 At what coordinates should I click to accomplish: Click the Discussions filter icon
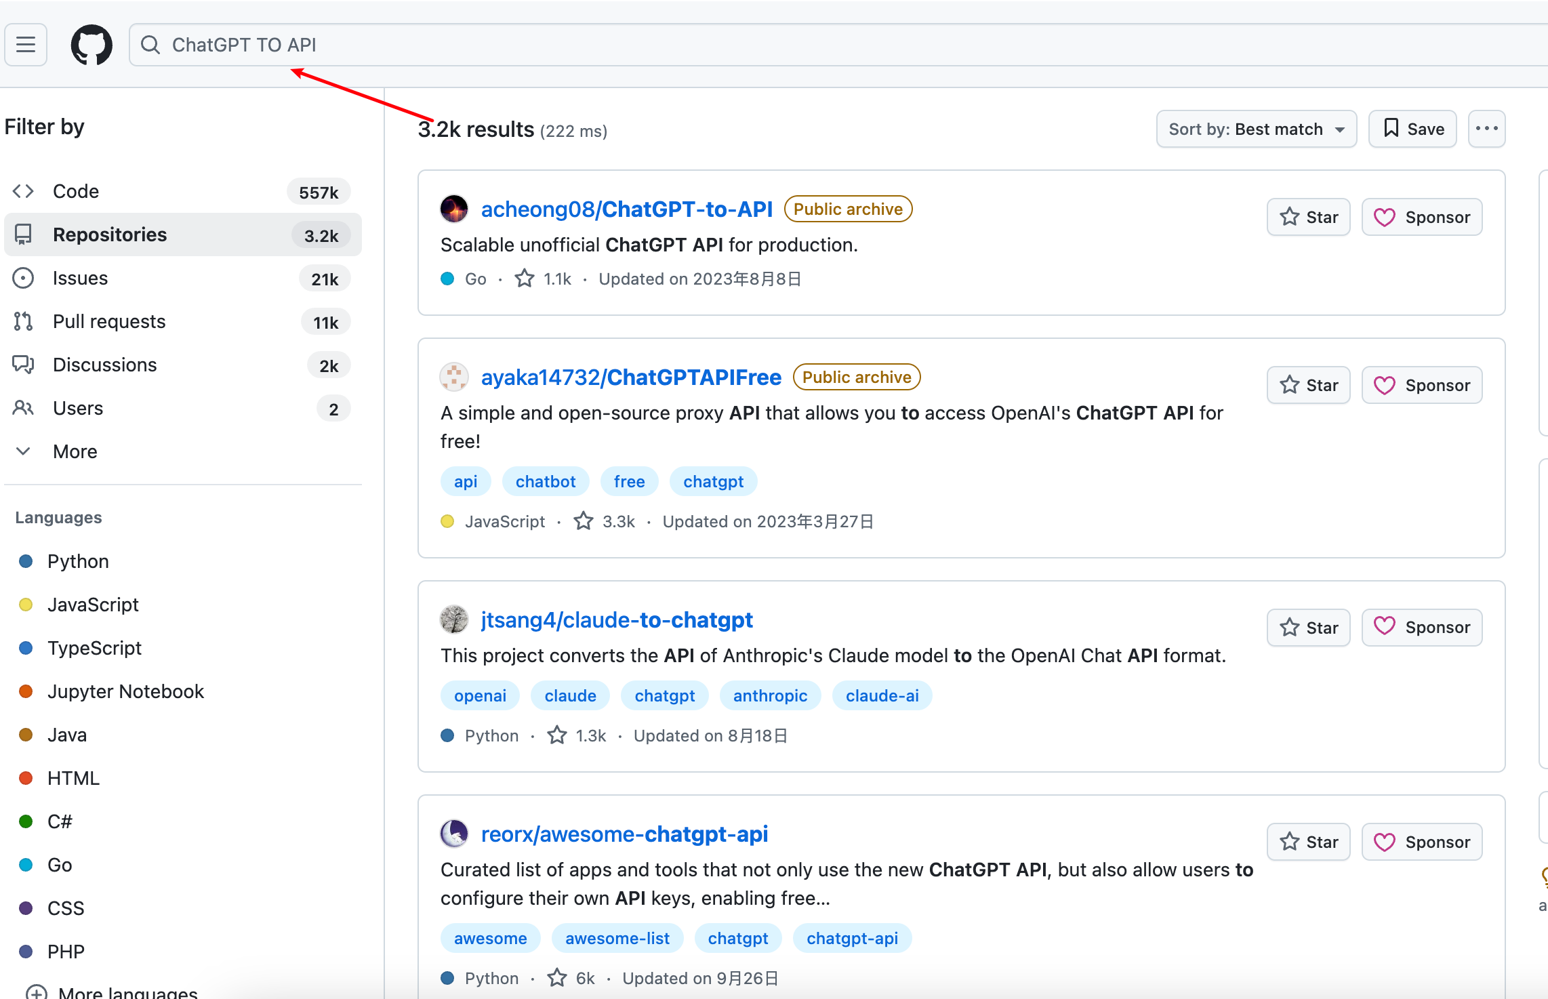click(23, 364)
